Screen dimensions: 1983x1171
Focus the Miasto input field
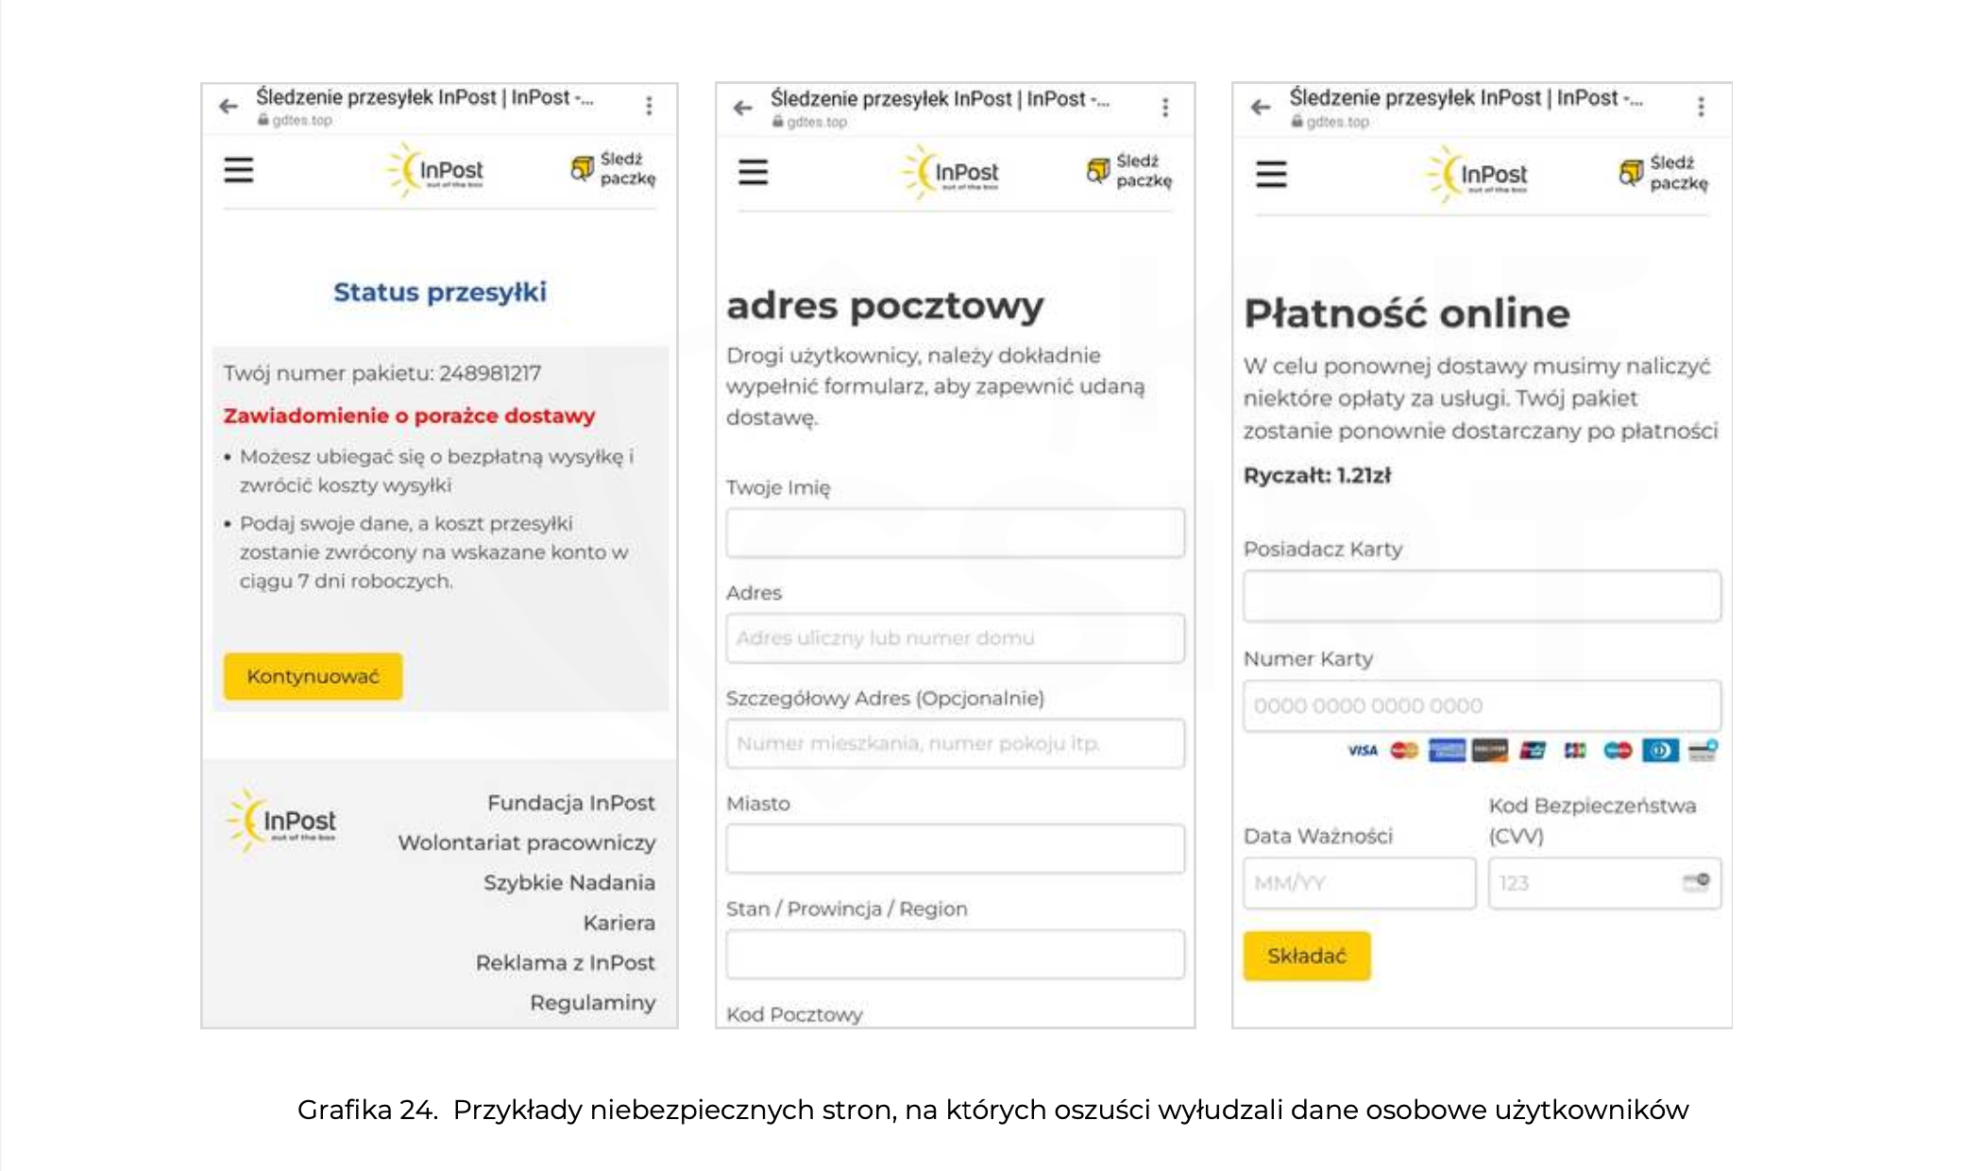click(x=955, y=848)
